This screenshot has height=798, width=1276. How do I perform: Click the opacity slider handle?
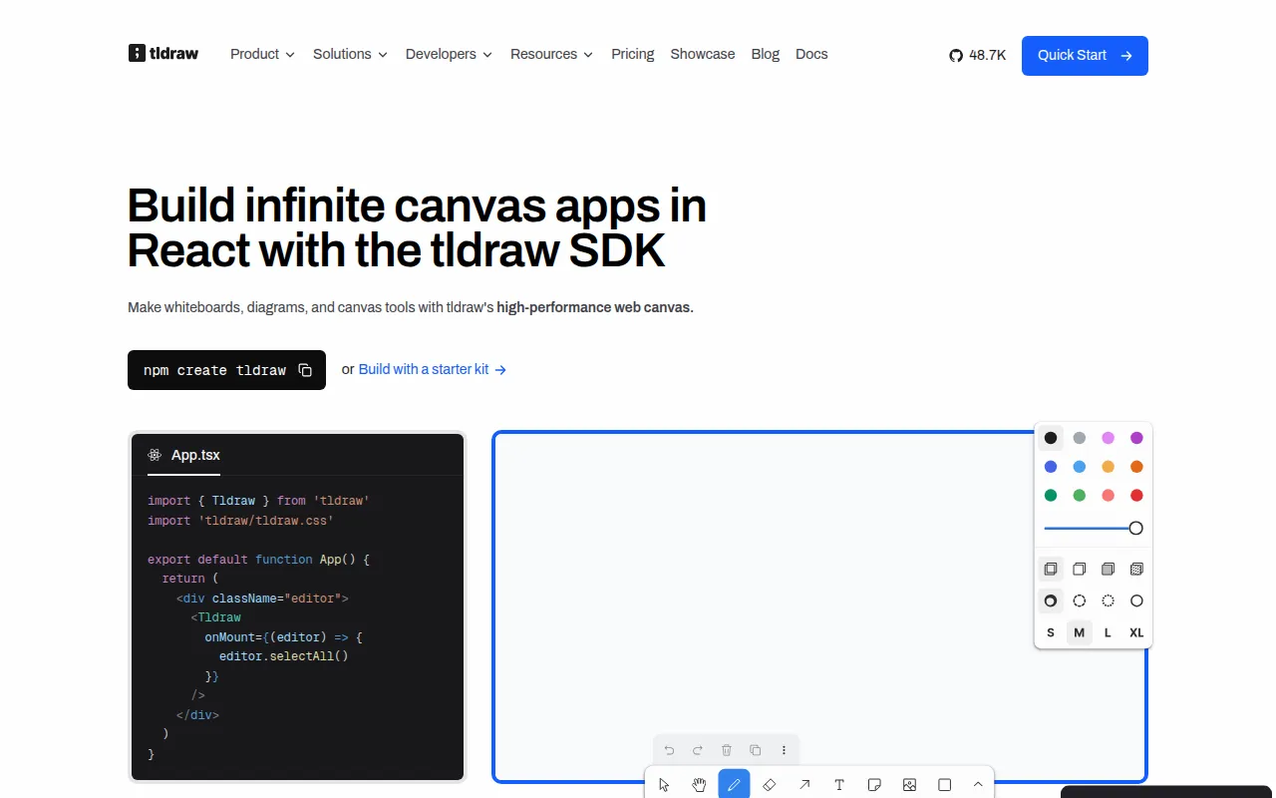point(1135,528)
